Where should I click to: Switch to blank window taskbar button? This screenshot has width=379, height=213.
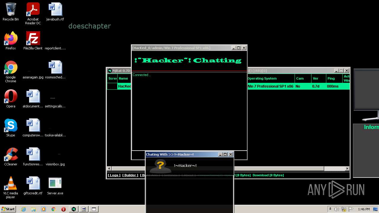click(94, 209)
